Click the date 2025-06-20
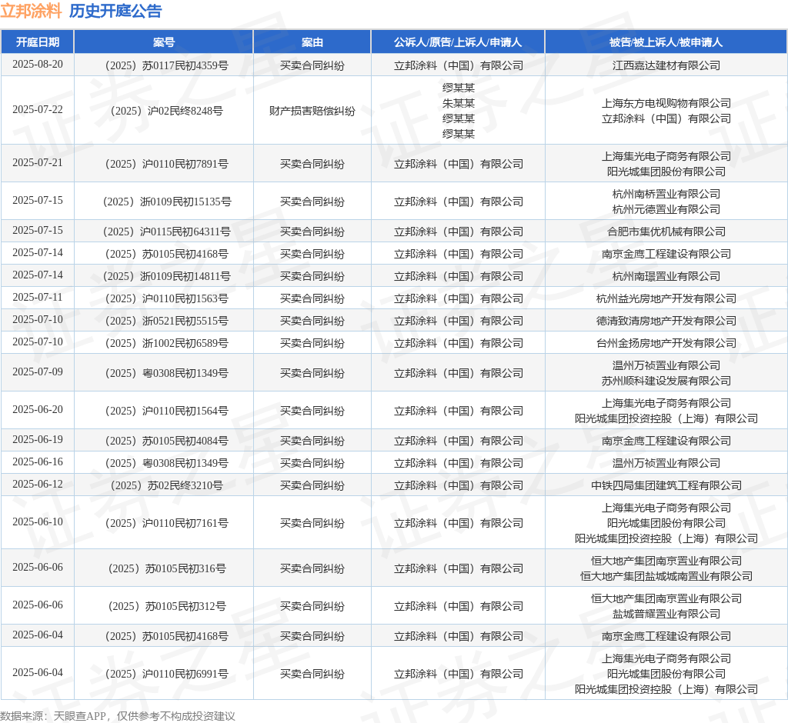788x723 pixels. pos(38,409)
